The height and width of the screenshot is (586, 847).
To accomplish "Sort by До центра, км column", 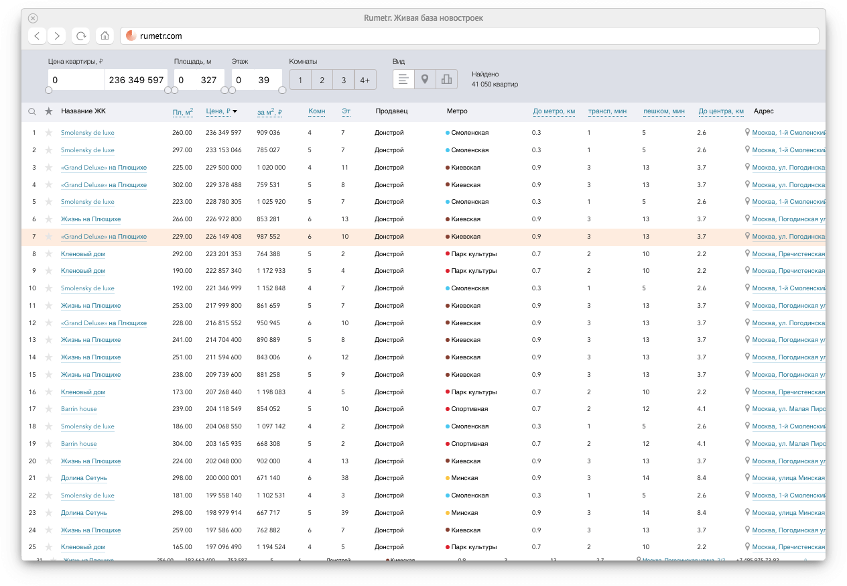I will point(720,111).
